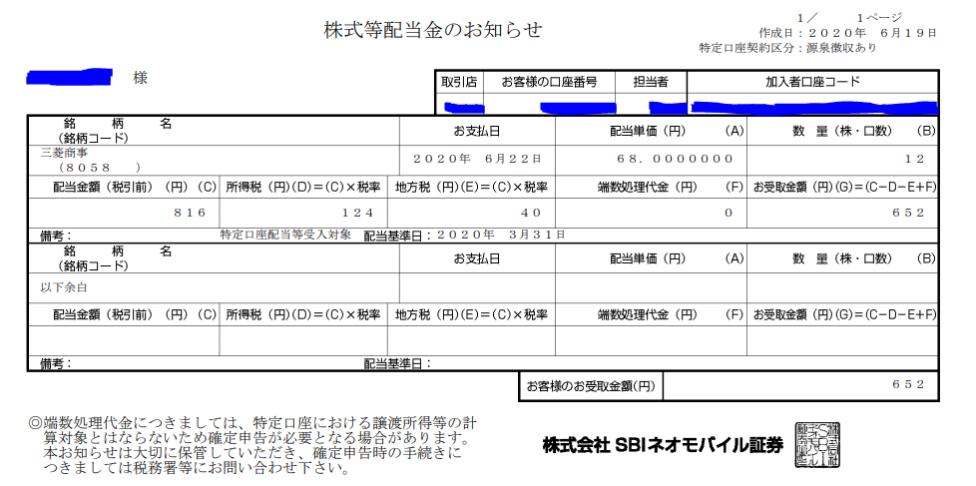Click the お客様の口座番号 header cell
This screenshot has width=976, height=486.
[549, 82]
